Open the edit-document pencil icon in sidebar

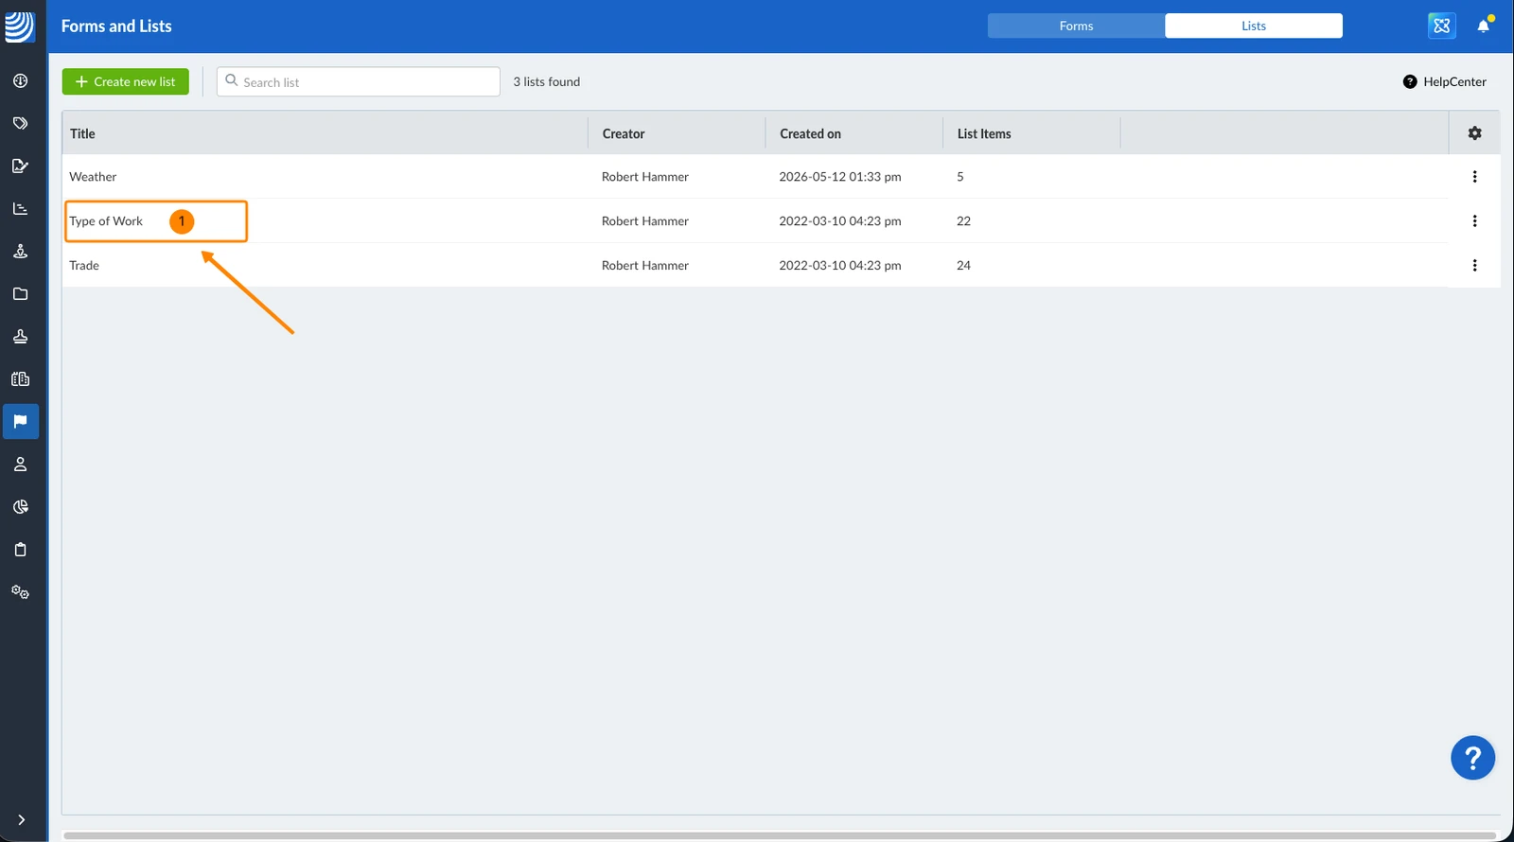(x=20, y=167)
